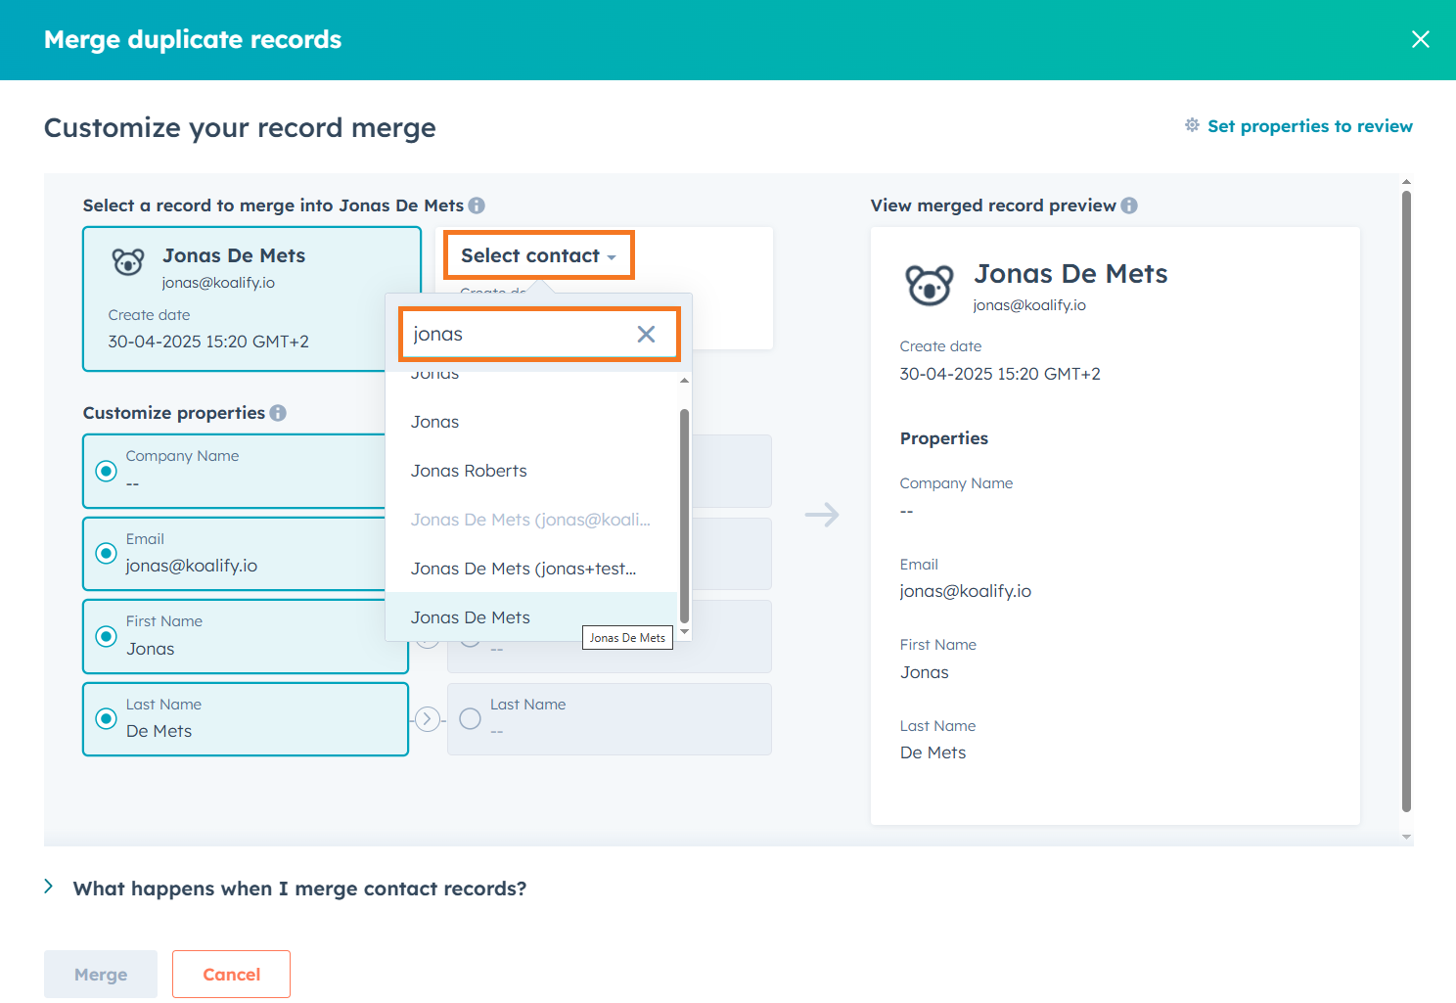Image resolution: width=1456 pixels, height=1003 pixels.
Task: Close the Merge duplicate records dialog
Action: (1421, 39)
